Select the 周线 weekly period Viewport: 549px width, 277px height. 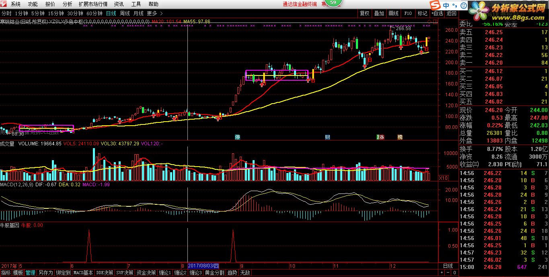click(125, 13)
